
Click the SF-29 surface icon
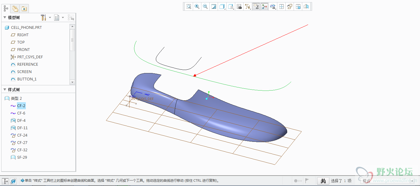pyautogui.click(x=13, y=157)
